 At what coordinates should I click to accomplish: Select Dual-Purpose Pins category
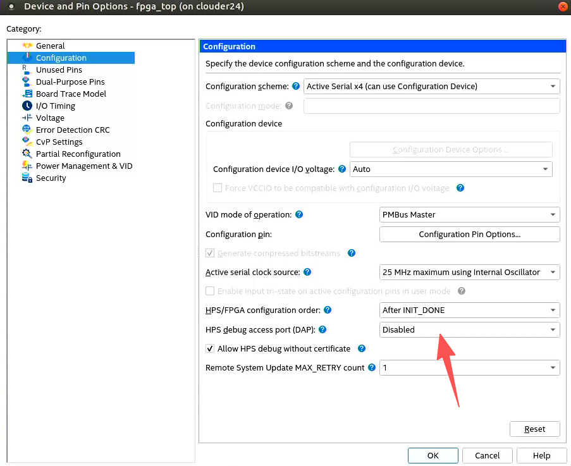tap(70, 82)
